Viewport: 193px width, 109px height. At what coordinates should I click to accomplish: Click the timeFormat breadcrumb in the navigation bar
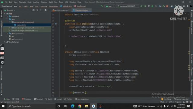point(80,6)
